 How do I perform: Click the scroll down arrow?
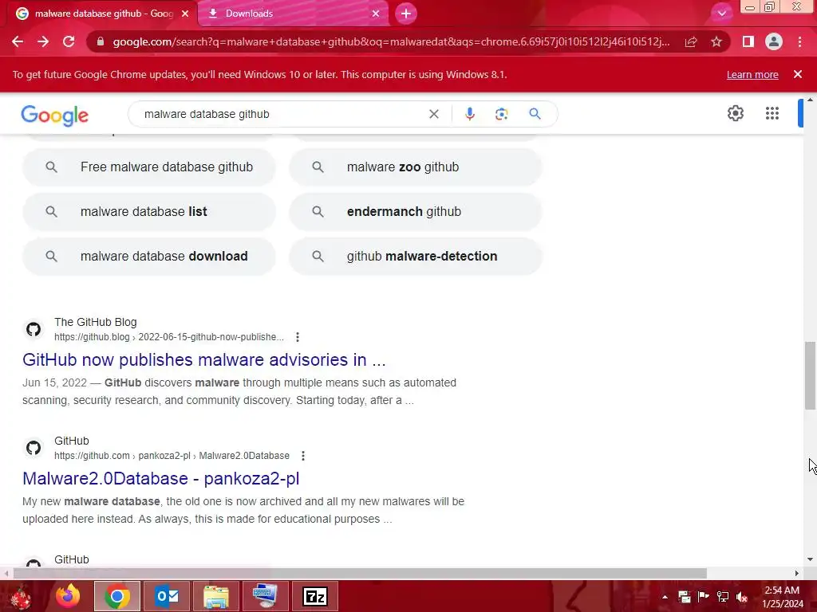point(810,560)
